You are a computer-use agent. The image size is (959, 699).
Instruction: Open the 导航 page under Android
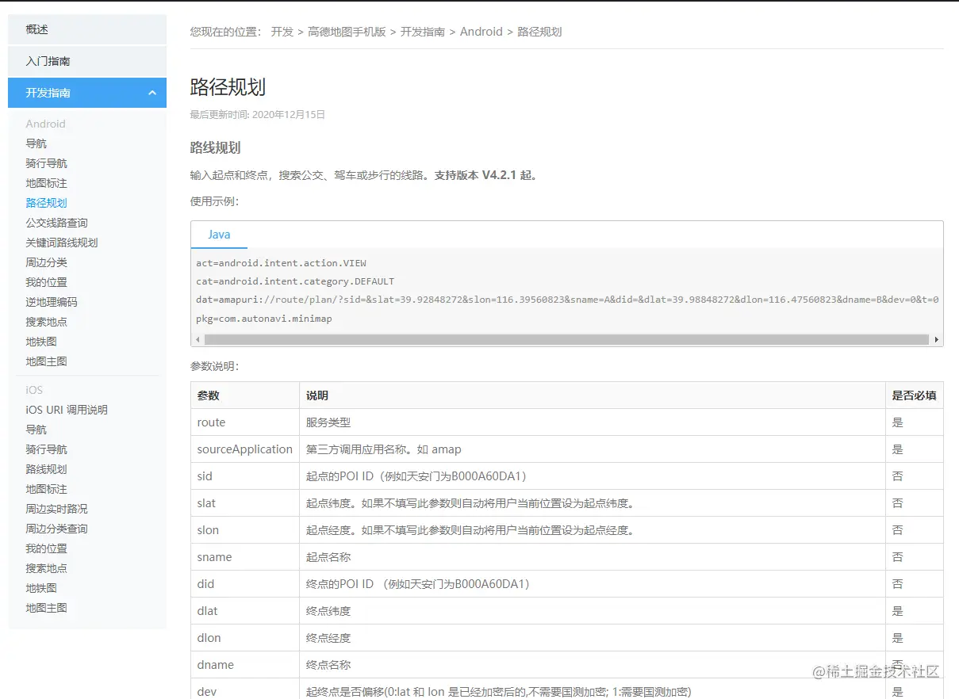(x=35, y=143)
